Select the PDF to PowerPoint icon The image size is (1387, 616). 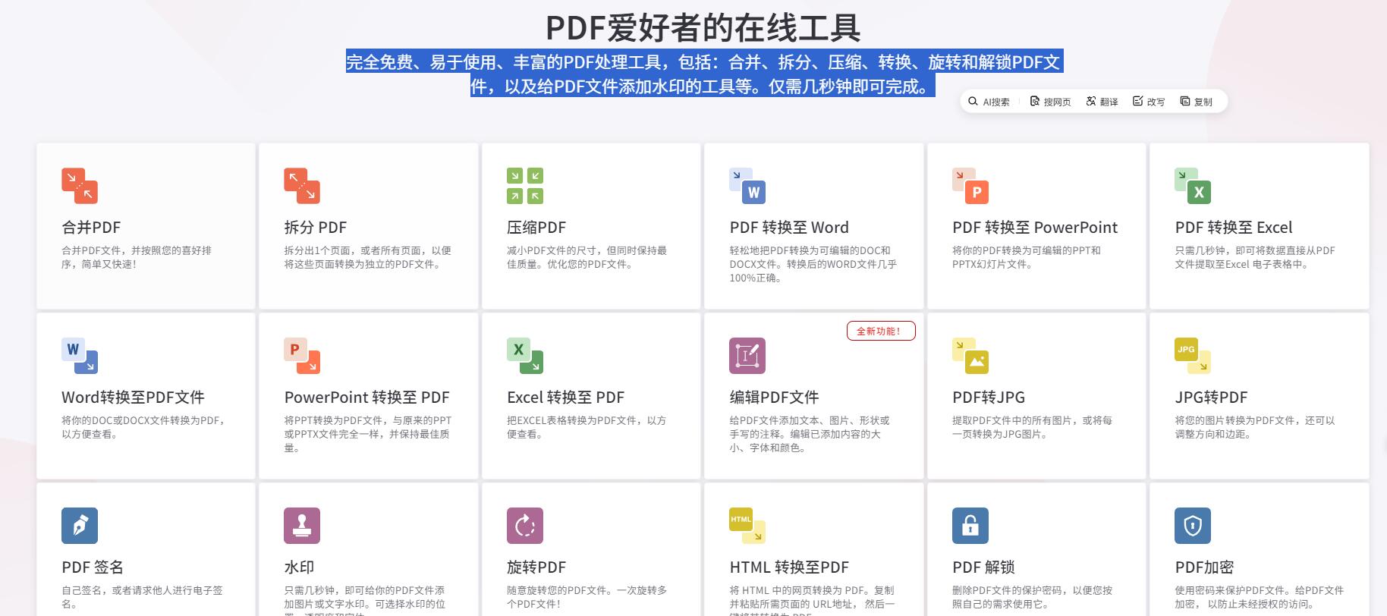[x=970, y=186]
